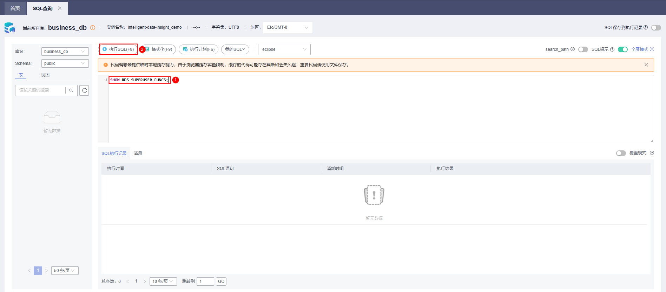Click the info icon beside business_db
The height and width of the screenshot is (292, 666).
click(93, 28)
